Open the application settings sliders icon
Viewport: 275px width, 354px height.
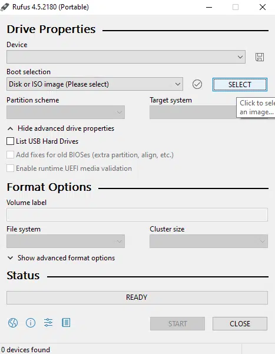click(48, 323)
